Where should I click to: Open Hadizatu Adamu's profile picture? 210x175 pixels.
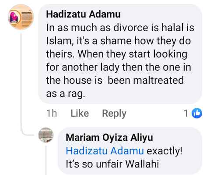pyautogui.click(x=21, y=17)
